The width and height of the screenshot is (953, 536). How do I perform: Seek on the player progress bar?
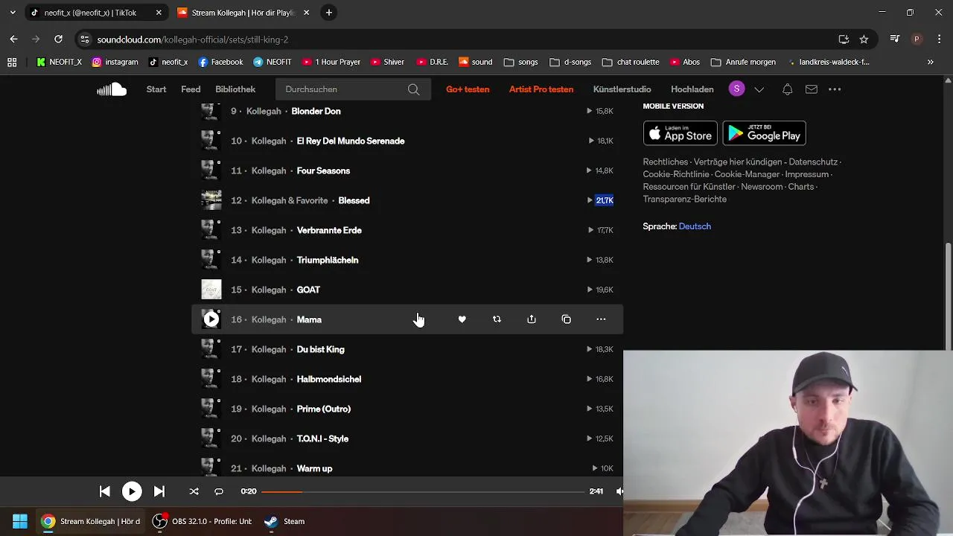[x=423, y=491]
